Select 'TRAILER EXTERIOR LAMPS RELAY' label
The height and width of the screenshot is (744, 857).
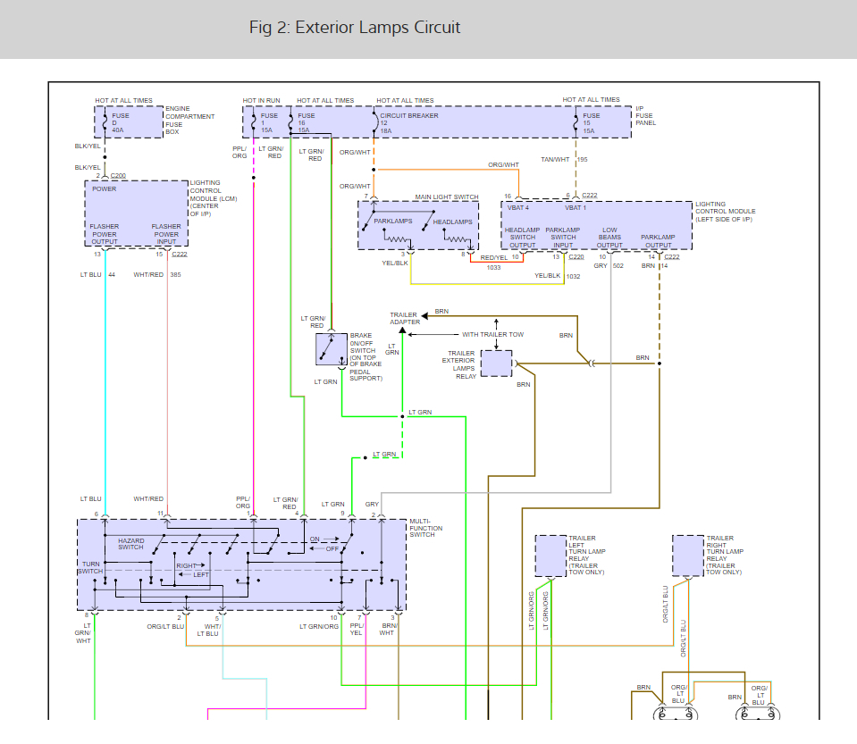[x=459, y=365]
